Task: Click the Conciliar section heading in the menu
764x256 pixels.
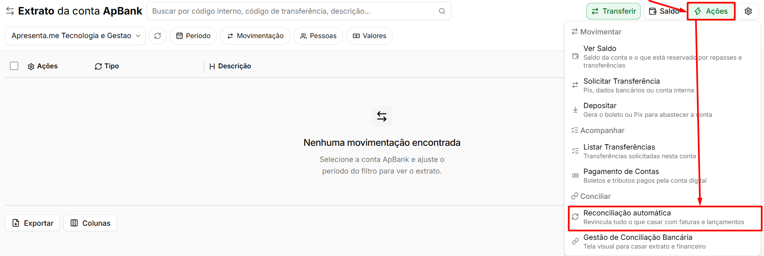Action: (595, 196)
